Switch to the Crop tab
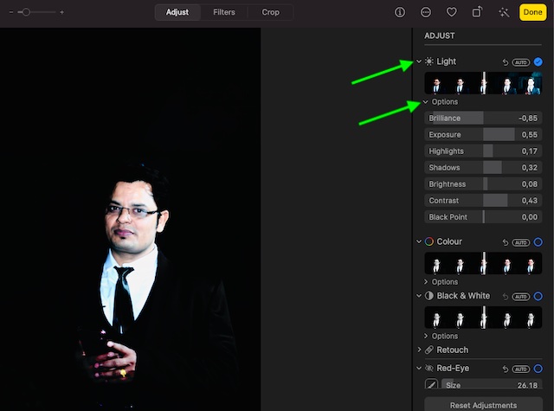Viewport: 554px width, 411px height. pyautogui.click(x=270, y=12)
